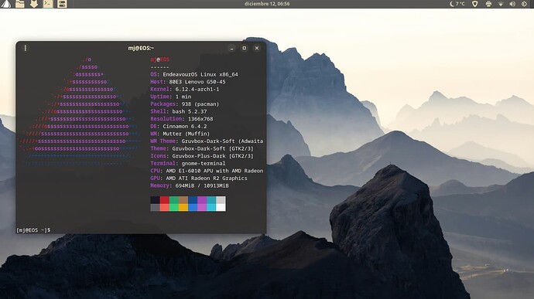Click the 'Memory: 694MiB / 10913MiB' line
This screenshot has width=534, height=299.
pyautogui.click(x=190, y=185)
